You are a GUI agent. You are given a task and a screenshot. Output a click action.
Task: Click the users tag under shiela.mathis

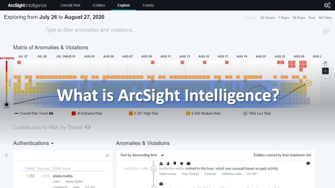[56, 181]
